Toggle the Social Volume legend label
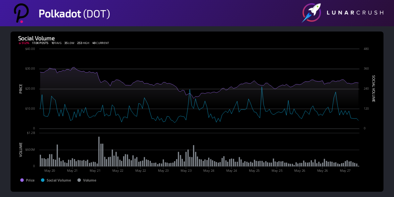 point(58,180)
